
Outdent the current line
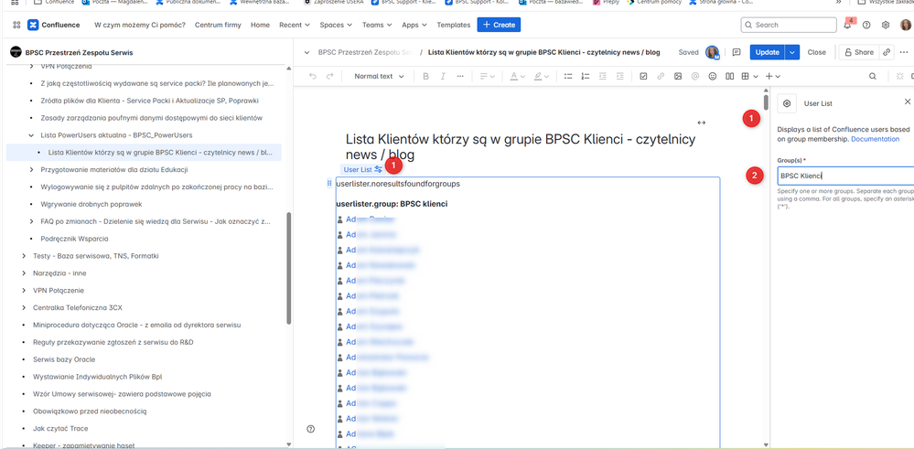(x=603, y=76)
